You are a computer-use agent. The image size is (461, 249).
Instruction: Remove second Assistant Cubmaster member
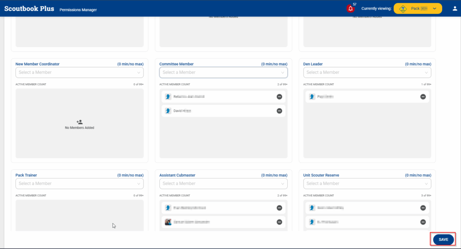[279, 222]
